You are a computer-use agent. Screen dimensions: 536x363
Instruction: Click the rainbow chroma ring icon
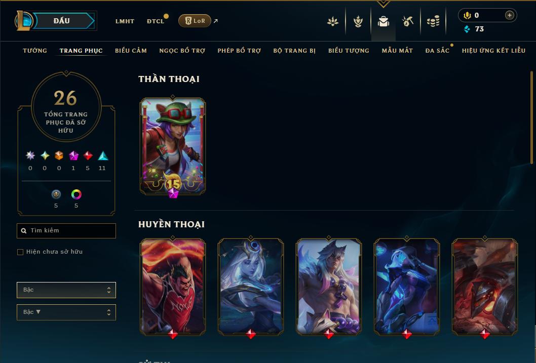point(76,194)
